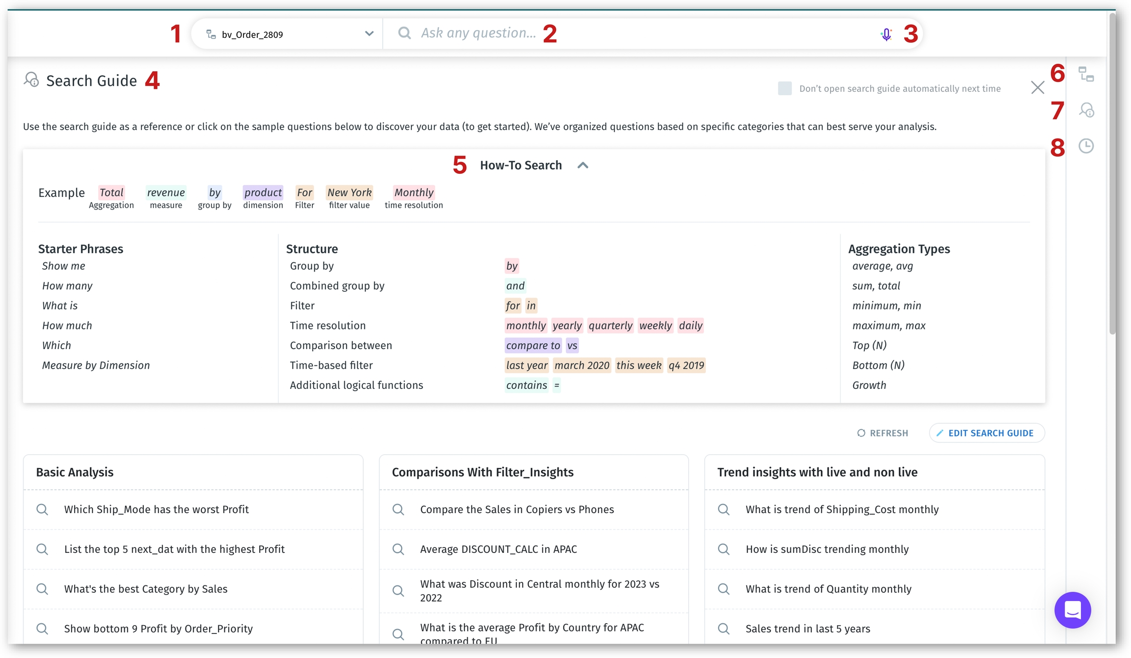1131x658 pixels.
Task: Click the search guide icon in right sidebar
Action: pyautogui.click(x=1086, y=110)
